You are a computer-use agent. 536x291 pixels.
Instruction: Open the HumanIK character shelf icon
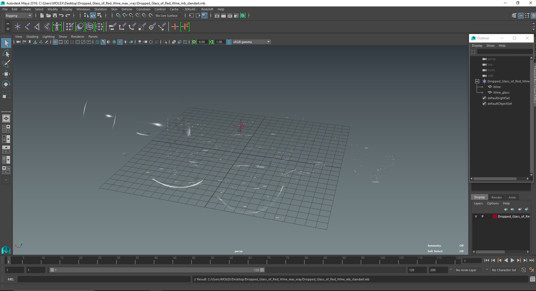pos(57,27)
